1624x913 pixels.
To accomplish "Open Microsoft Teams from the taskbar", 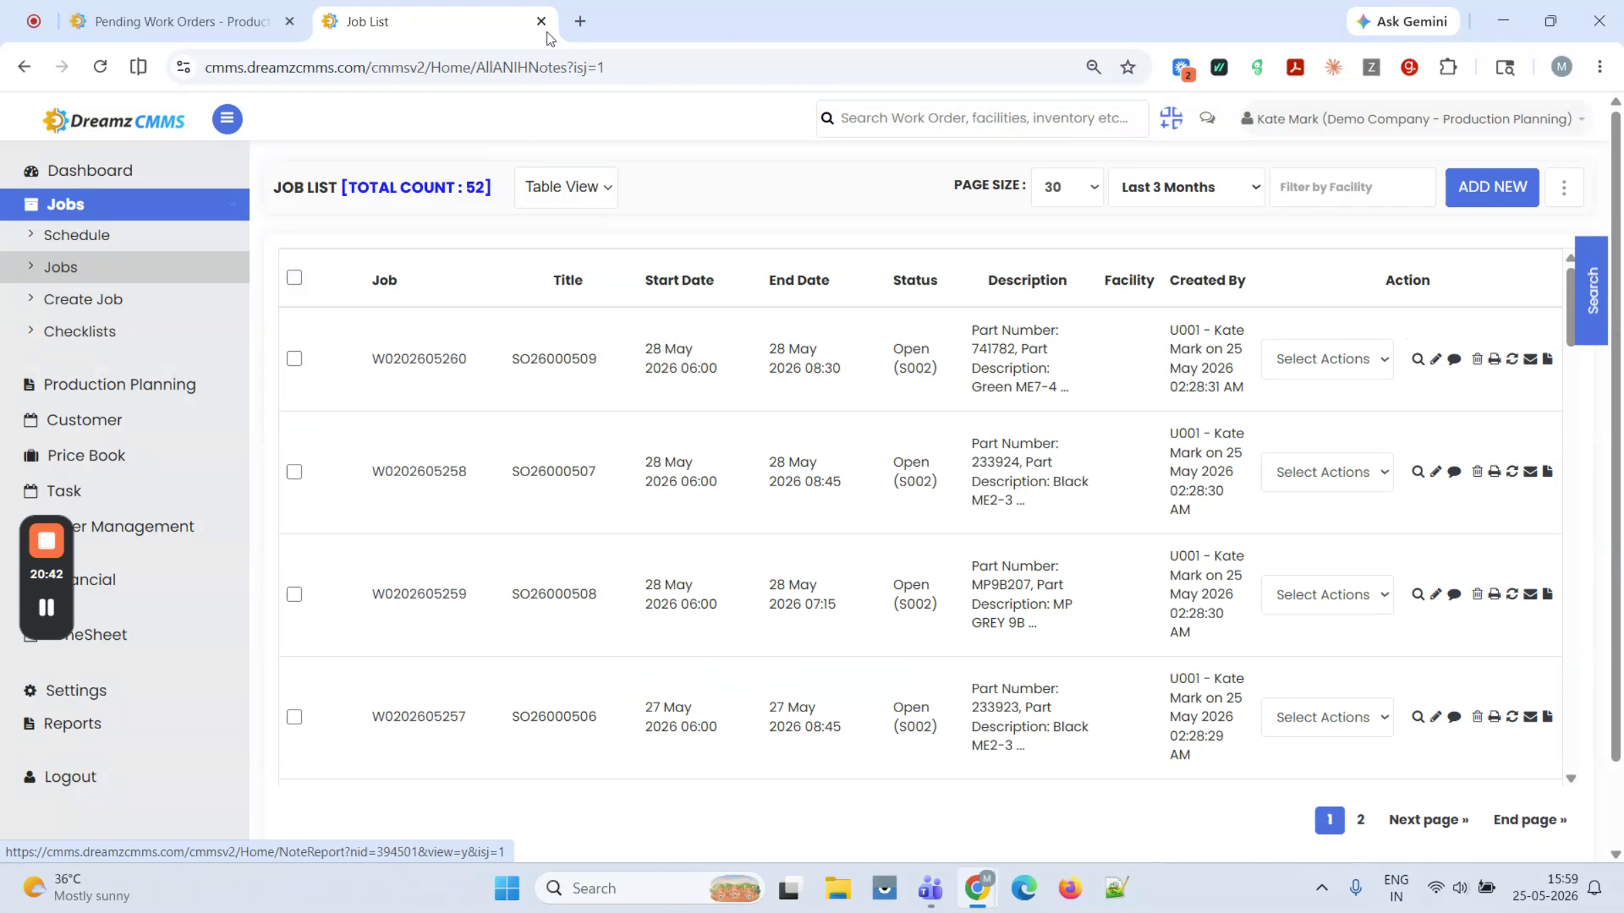I will click(x=930, y=888).
